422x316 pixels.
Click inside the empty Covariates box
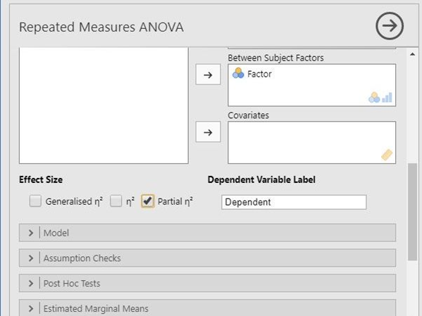tap(311, 142)
